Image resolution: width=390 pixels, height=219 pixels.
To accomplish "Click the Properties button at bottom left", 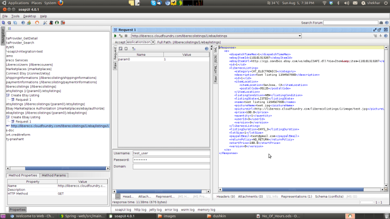I will (17, 209).
